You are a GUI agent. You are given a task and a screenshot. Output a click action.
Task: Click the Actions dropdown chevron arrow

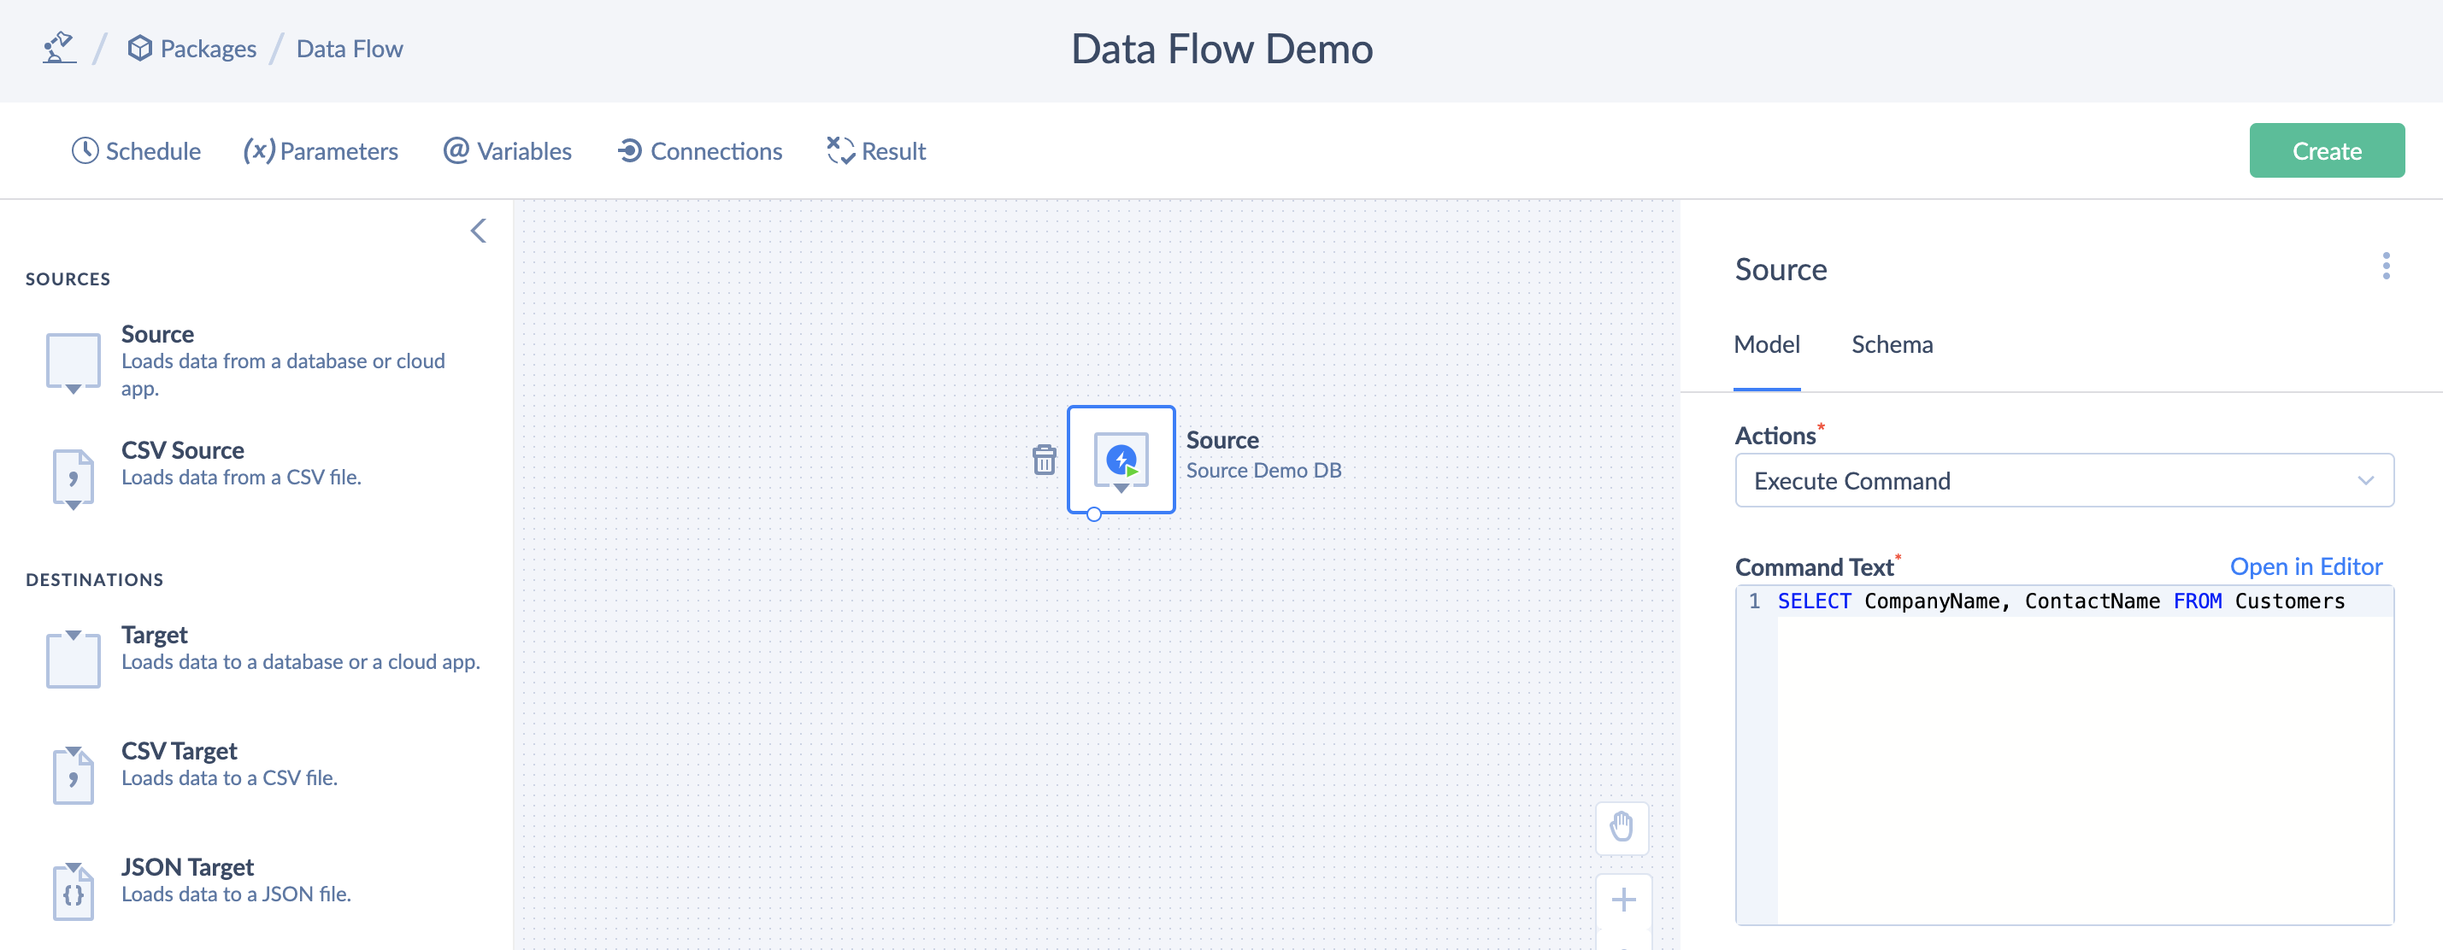(x=2365, y=481)
